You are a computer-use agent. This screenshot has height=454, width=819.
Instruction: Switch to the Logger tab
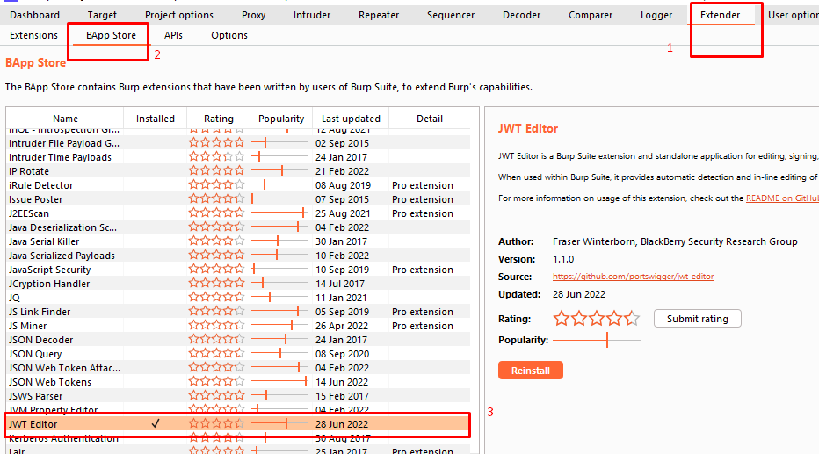[x=656, y=15]
